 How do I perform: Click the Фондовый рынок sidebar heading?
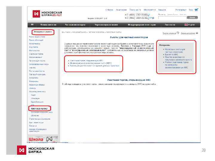click(x=43, y=32)
